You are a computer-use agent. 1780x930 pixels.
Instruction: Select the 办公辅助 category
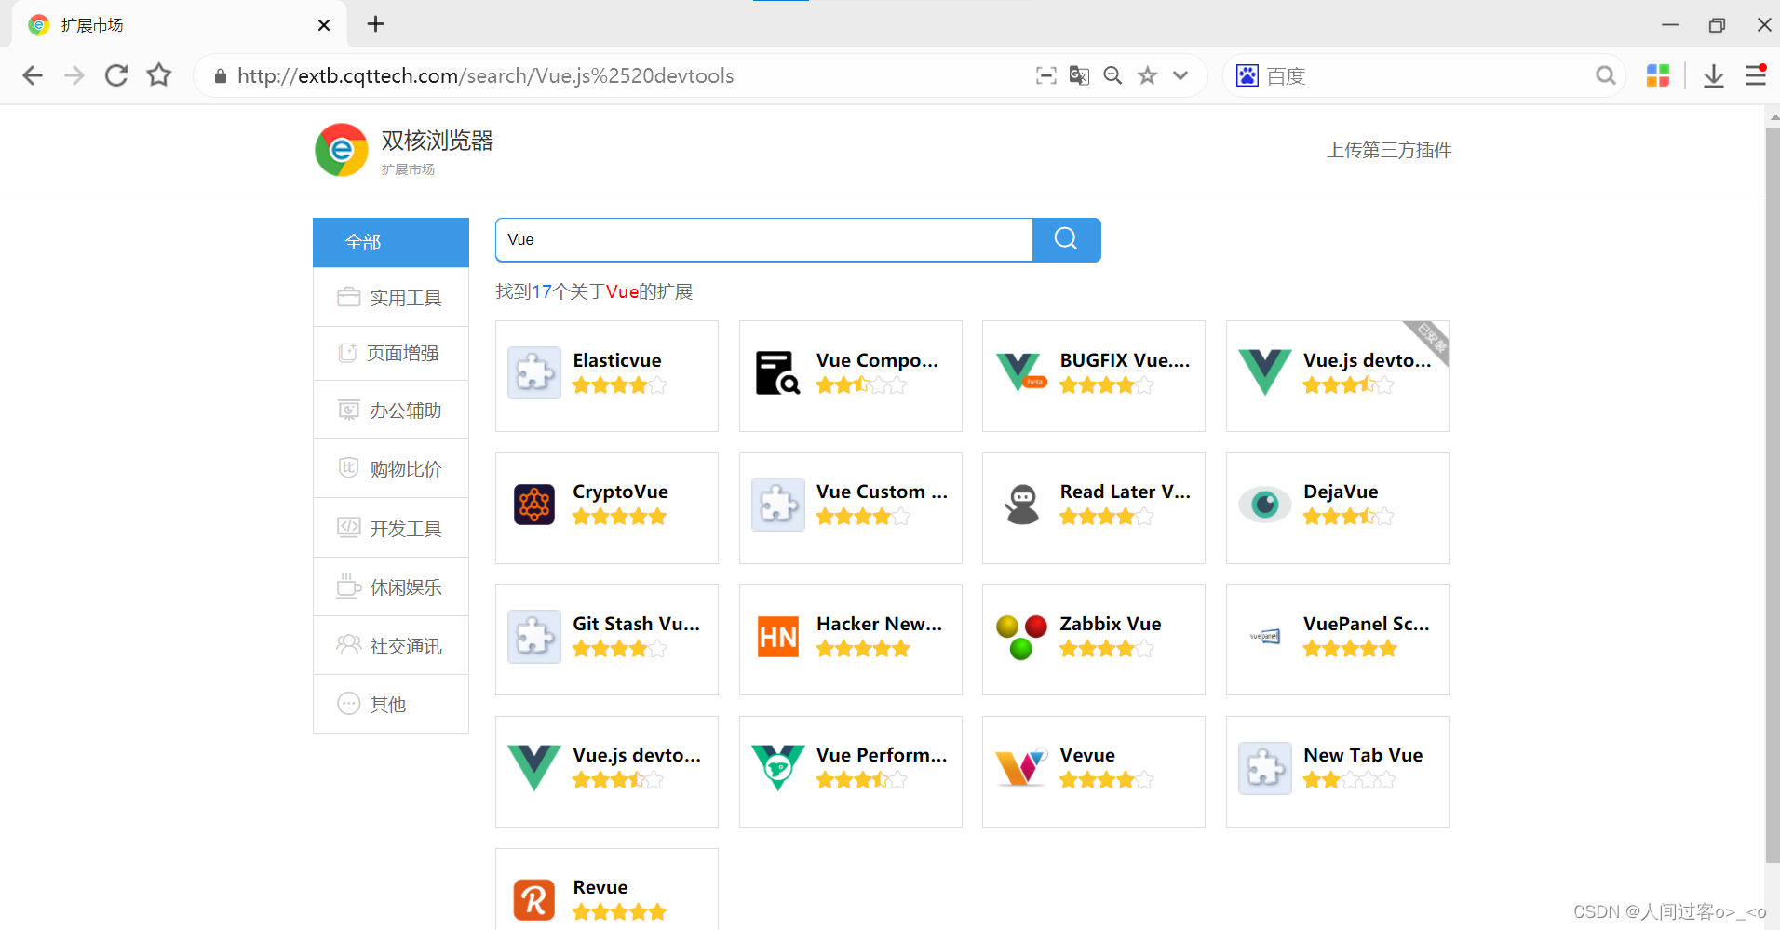391,410
